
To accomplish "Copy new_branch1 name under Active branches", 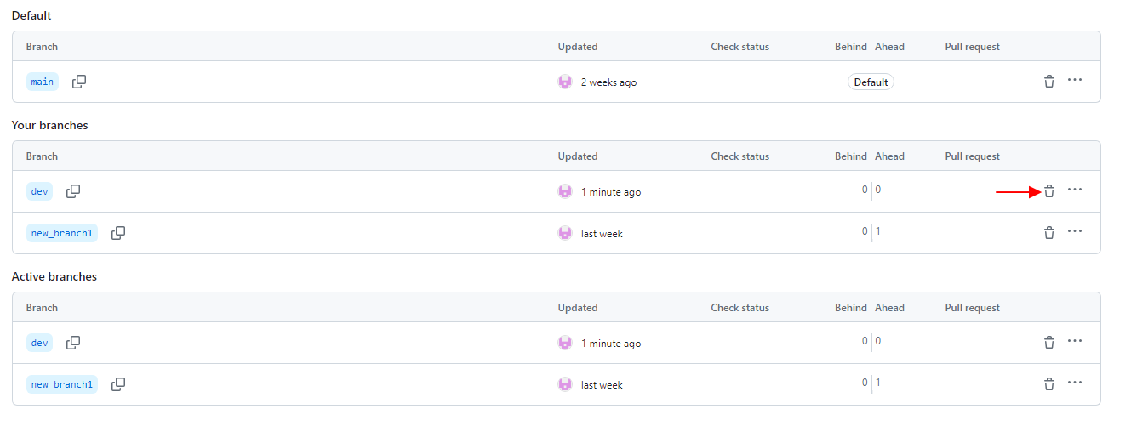I will pyautogui.click(x=118, y=384).
